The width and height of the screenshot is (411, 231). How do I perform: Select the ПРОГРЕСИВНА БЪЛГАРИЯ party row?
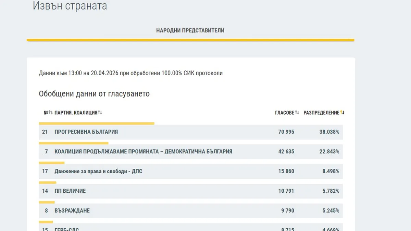coord(86,132)
